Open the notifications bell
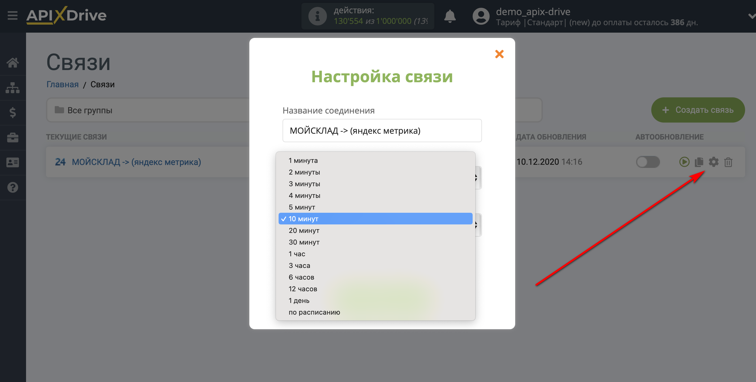The image size is (756, 382). [450, 16]
